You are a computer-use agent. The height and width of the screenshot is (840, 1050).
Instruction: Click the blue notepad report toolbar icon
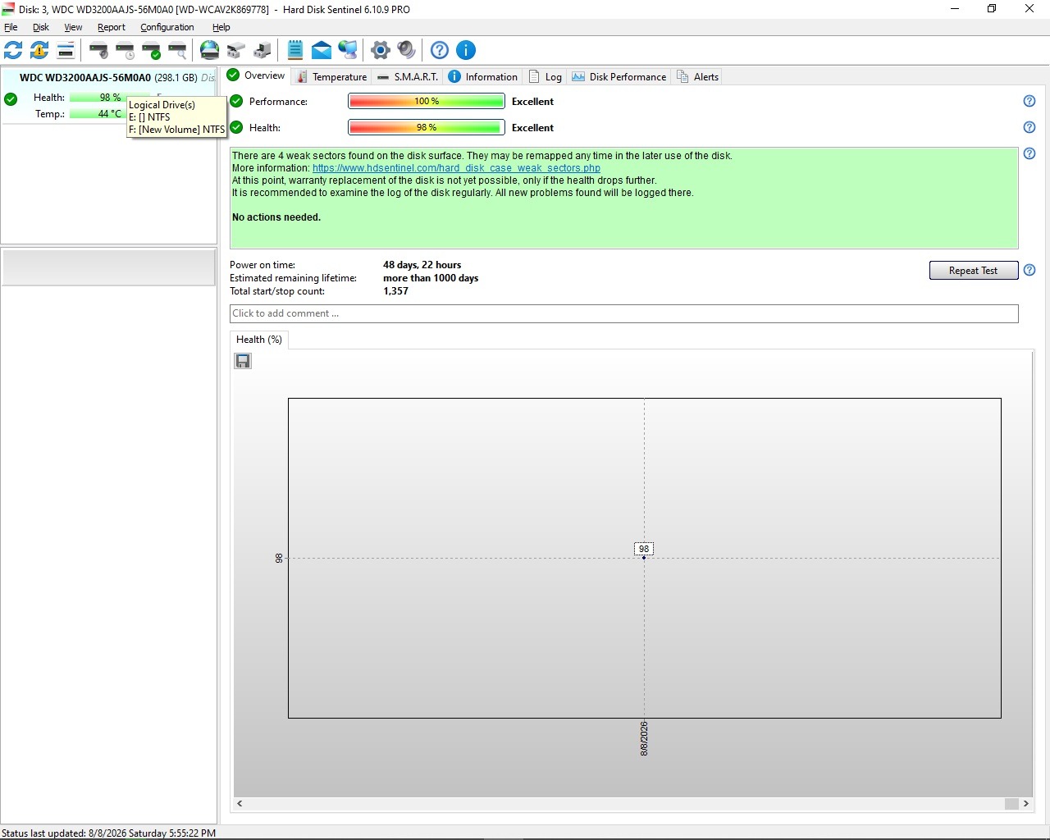click(x=295, y=50)
